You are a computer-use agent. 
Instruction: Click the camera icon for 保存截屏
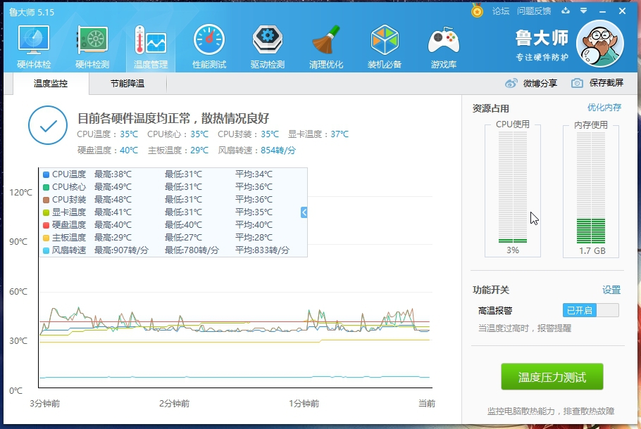pyautogui.click(x=577, y=83)
